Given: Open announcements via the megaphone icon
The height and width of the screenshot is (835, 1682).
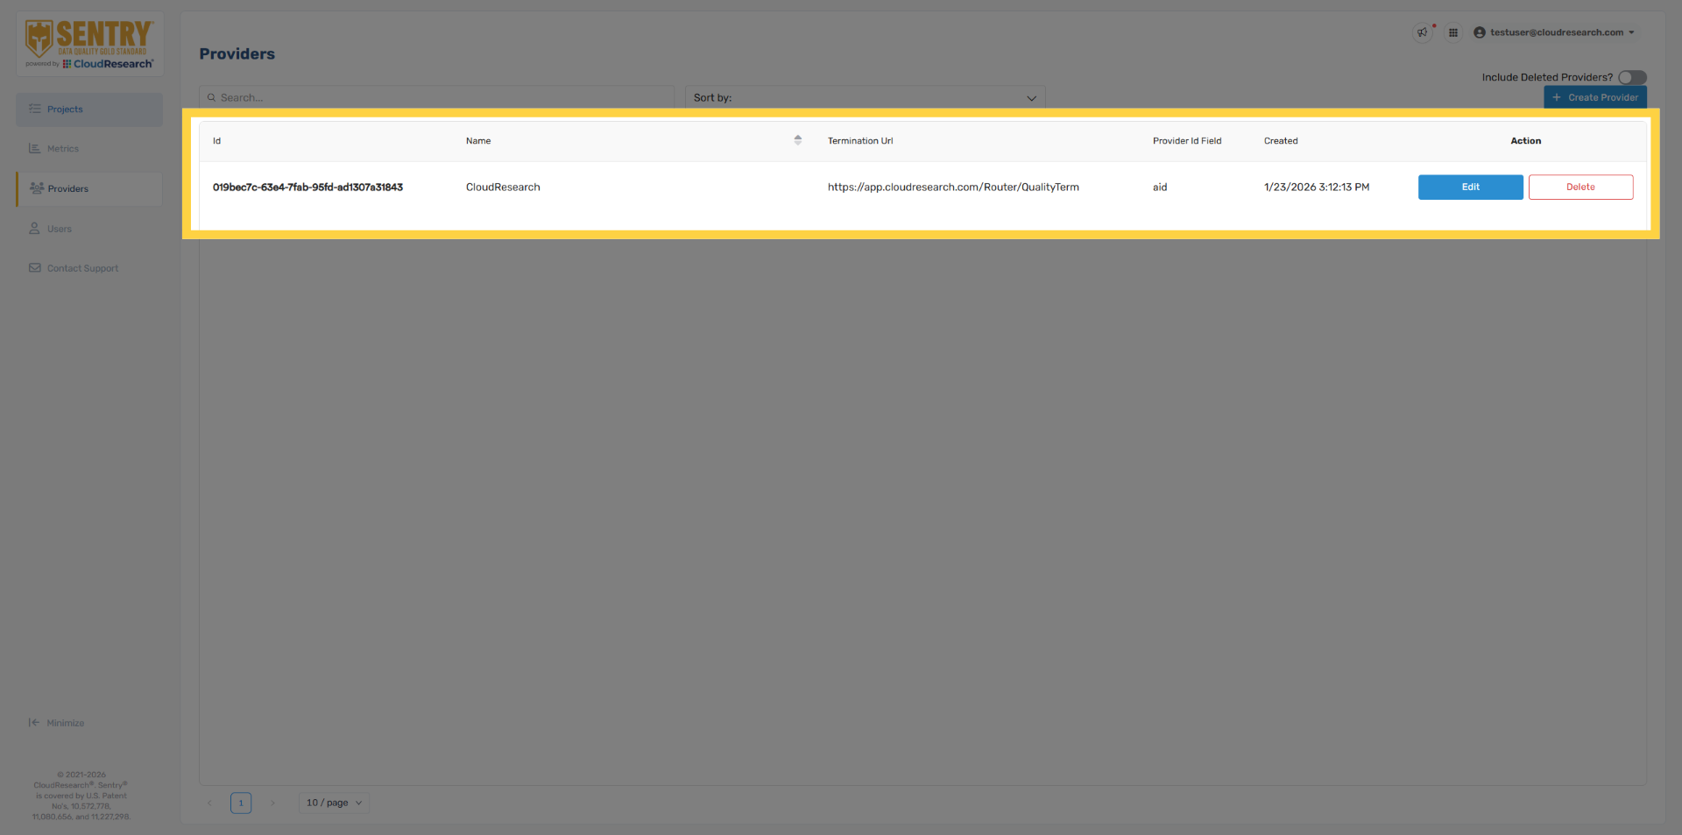Looking at the screenshot, I should 1422,32.
